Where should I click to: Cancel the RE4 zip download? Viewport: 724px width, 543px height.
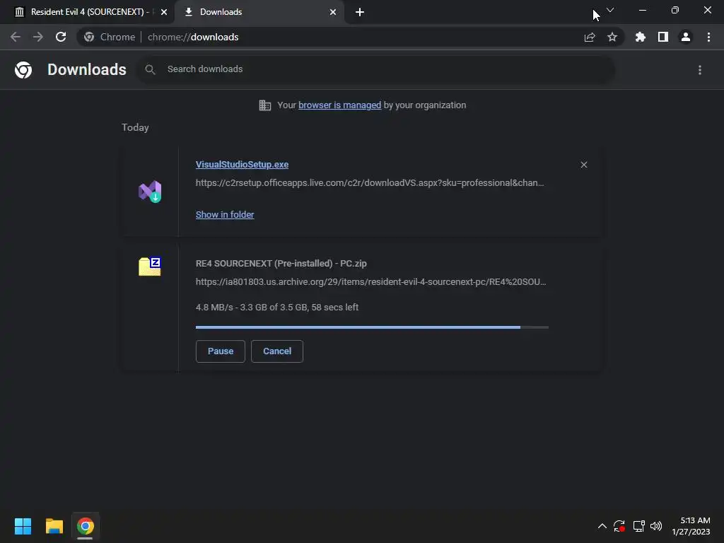(x=277, y=351)
